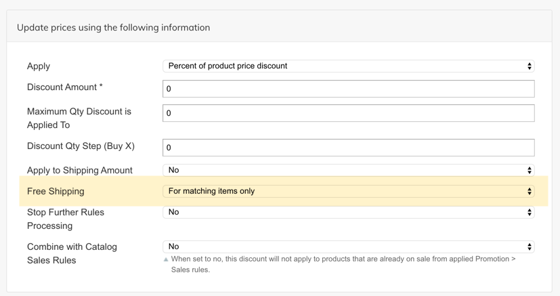The height and width of the screenshot is (296, 560).
Task: Click the highlighted Free Shipping label
Action: [x=56, y=192]
